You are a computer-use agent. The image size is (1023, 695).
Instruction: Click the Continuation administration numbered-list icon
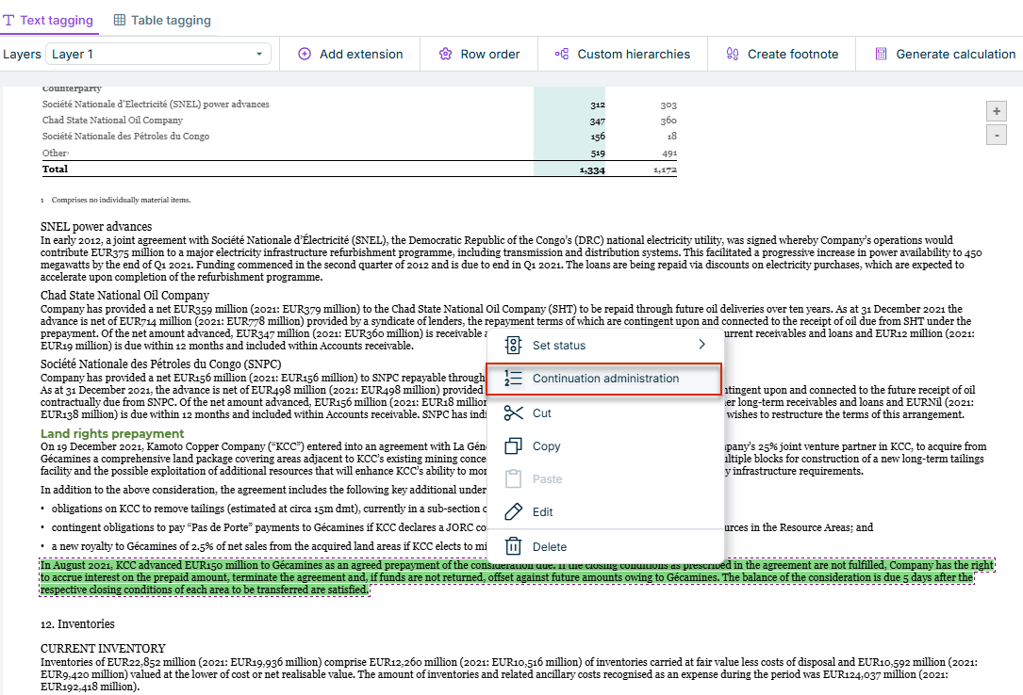click(514, 379)
